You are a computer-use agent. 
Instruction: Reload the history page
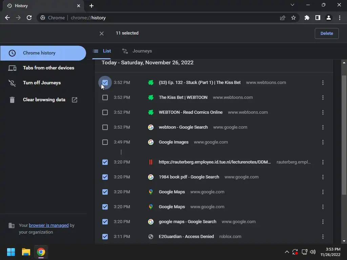(29, 18)
